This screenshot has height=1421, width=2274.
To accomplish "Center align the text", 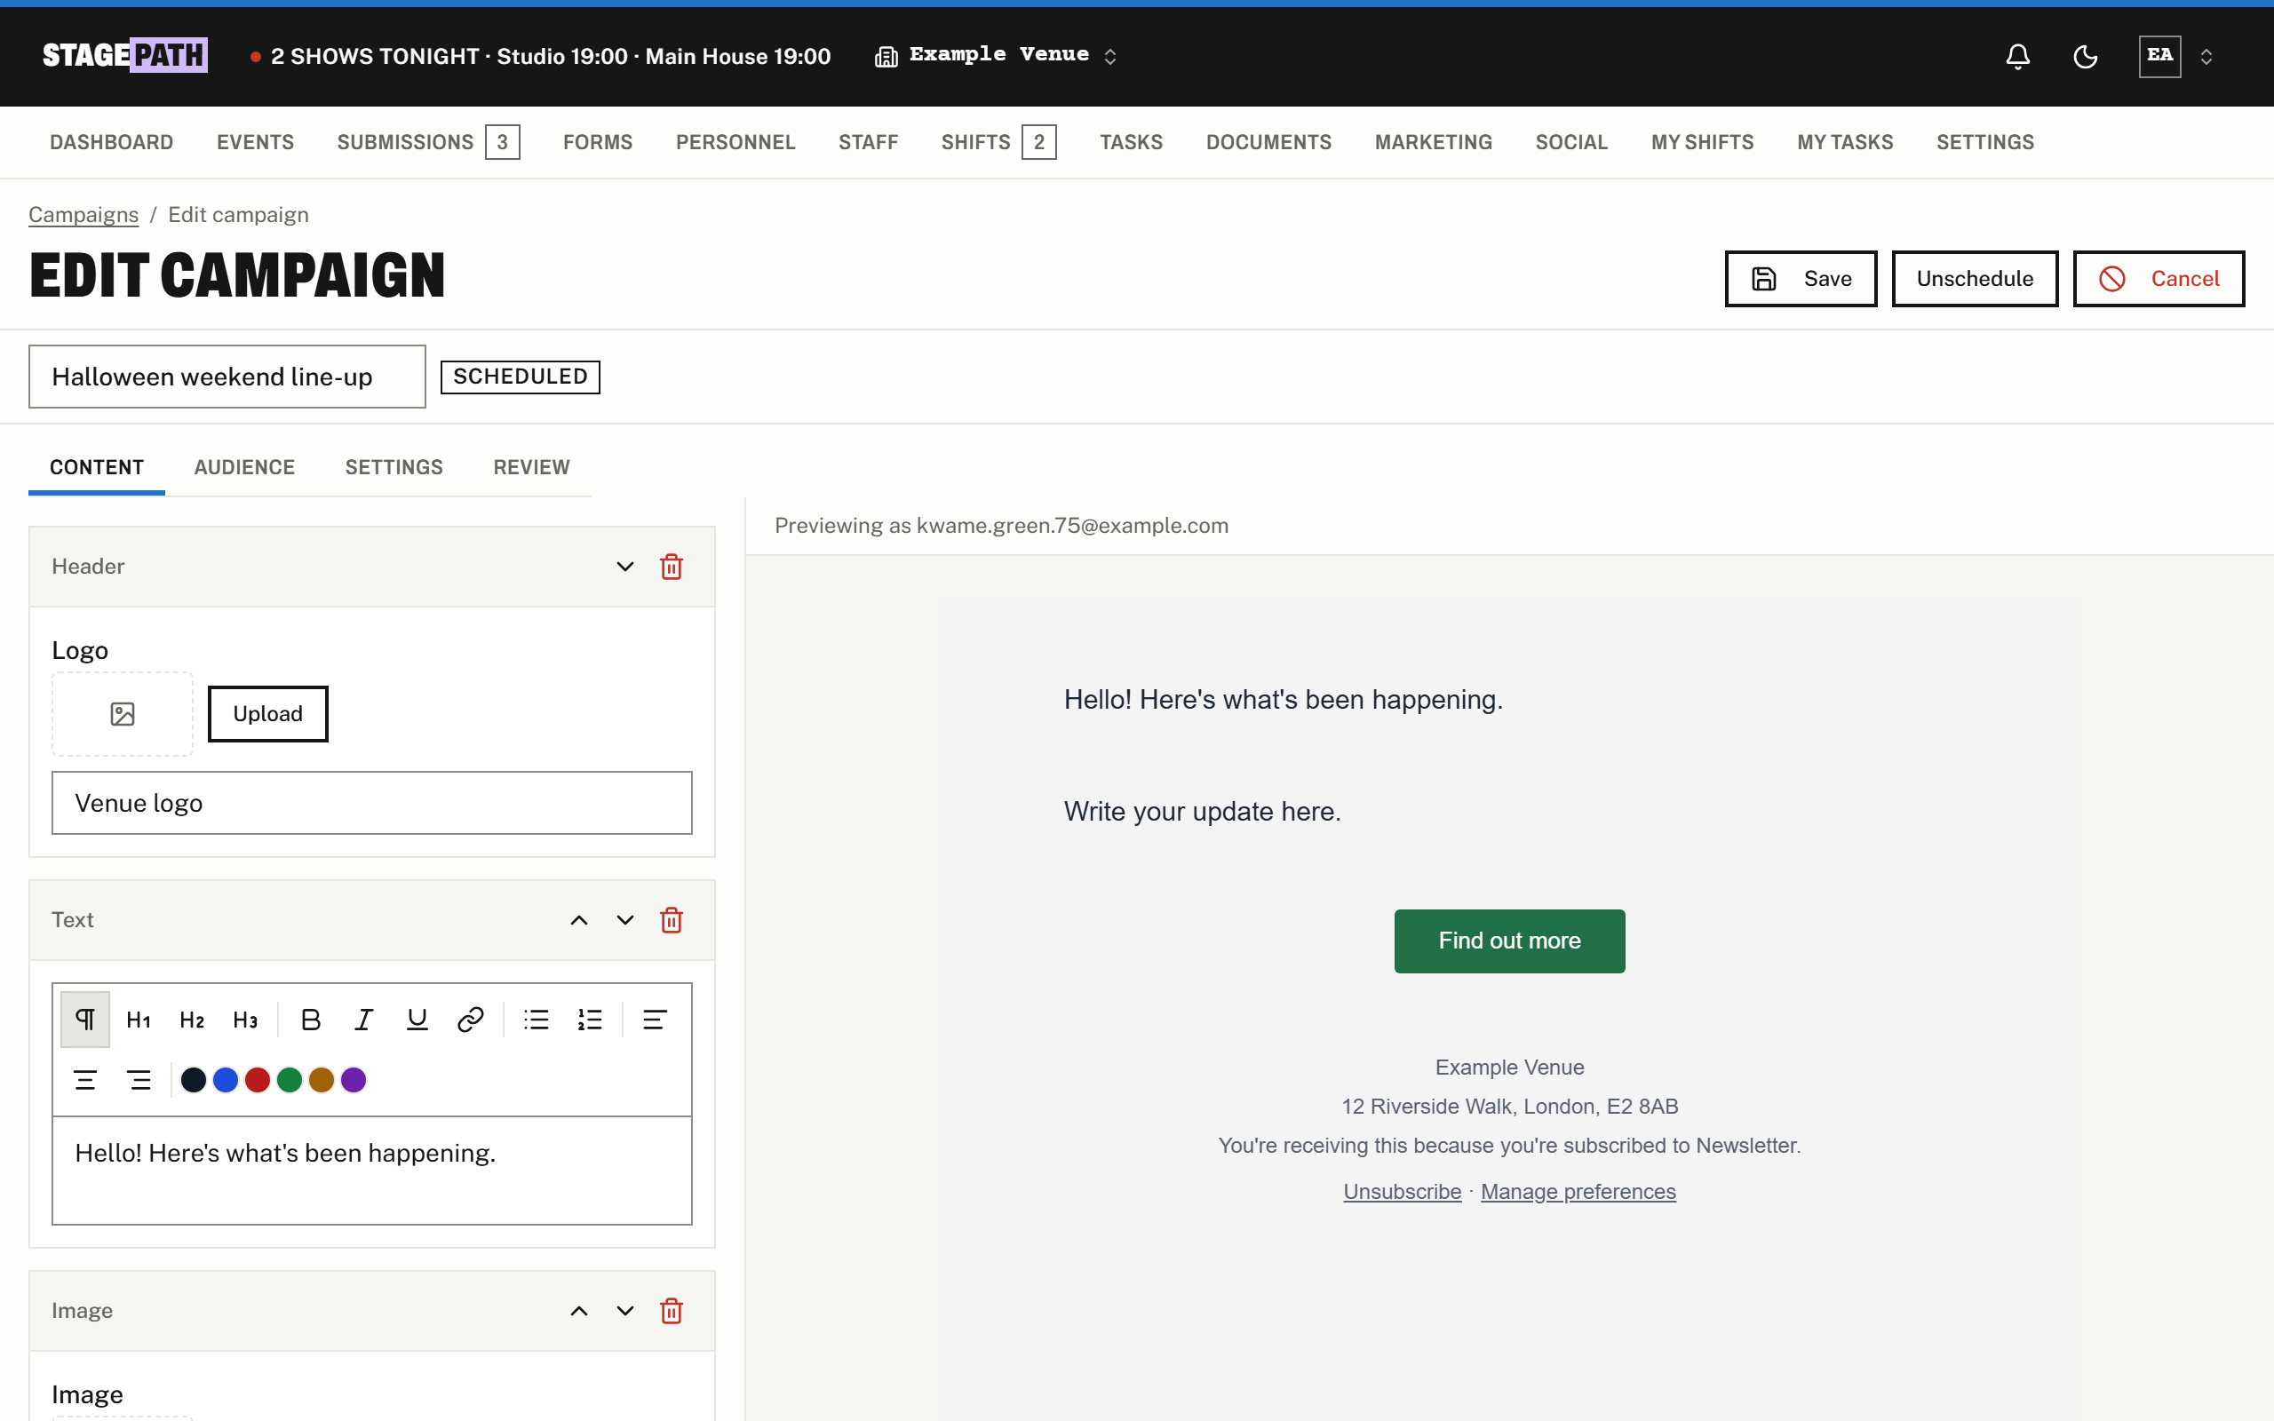I will 85,1080.
